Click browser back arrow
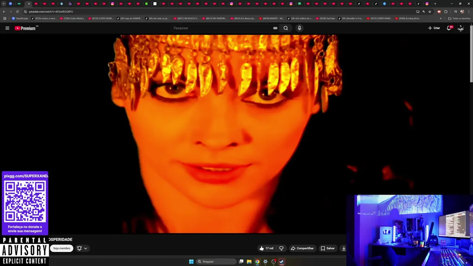The image size is (473, 266). pos(4,11)
